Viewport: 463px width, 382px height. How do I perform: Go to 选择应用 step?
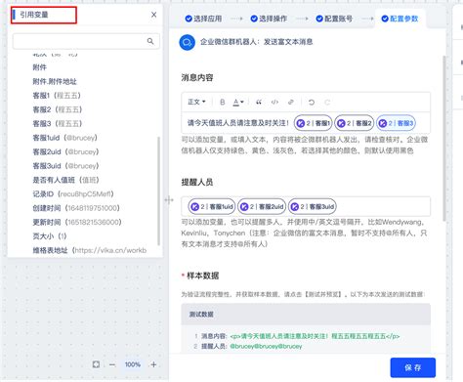[203, 19]
